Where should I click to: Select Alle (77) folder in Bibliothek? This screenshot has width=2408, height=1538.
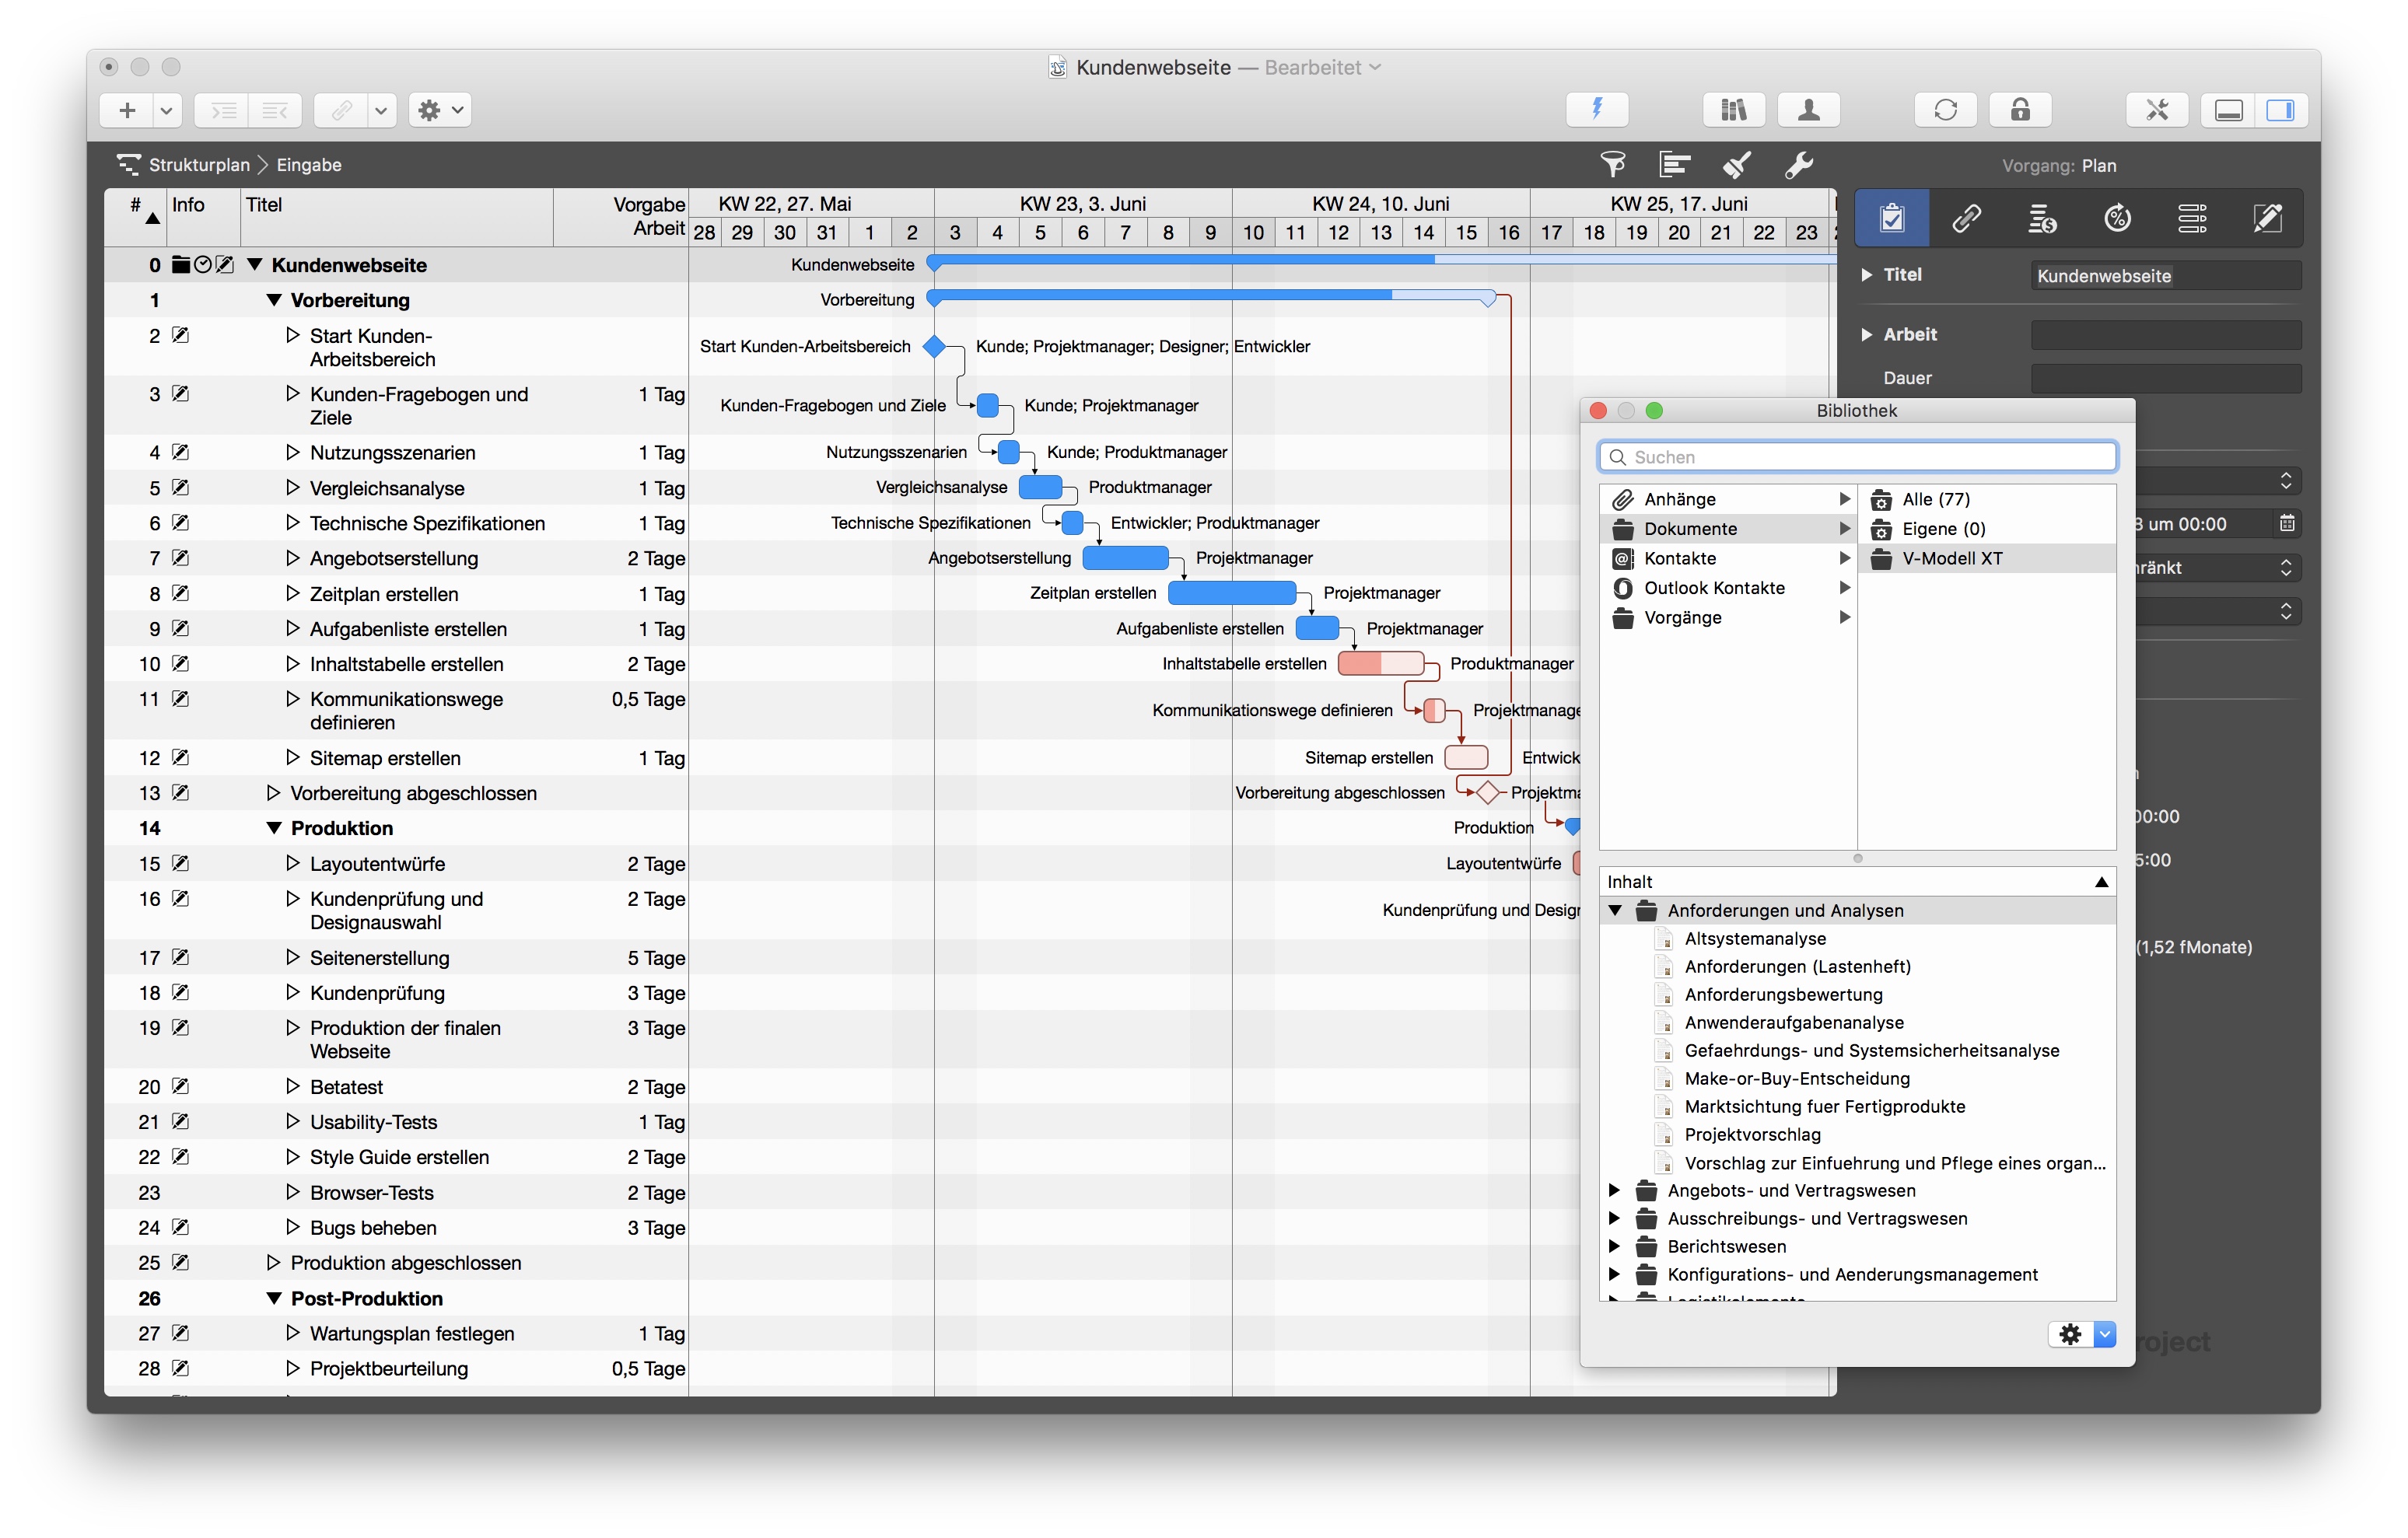pos(1987,499)
